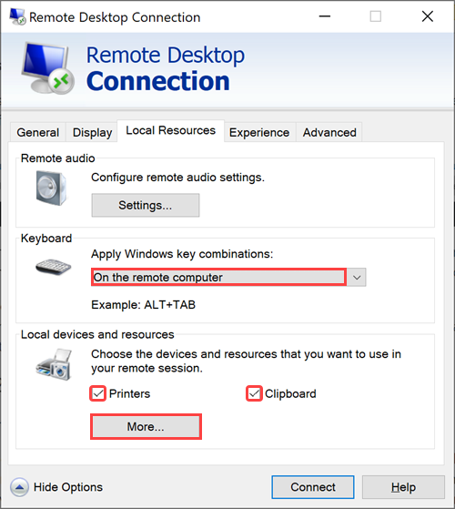Image resolution: width=455 pixels, height=509 pixels.
Task: Select the Advanced tab
Action: 329,132
